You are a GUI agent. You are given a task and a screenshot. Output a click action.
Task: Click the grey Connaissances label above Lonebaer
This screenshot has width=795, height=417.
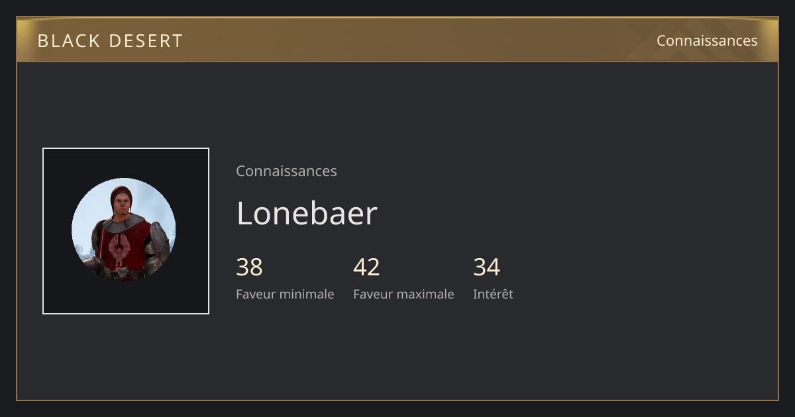point(286,171)
